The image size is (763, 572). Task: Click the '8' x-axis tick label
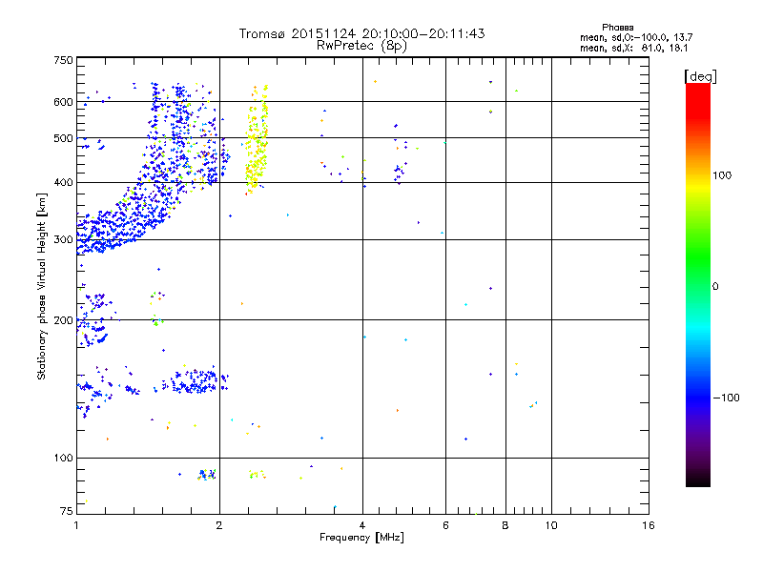tap(505, 525)
